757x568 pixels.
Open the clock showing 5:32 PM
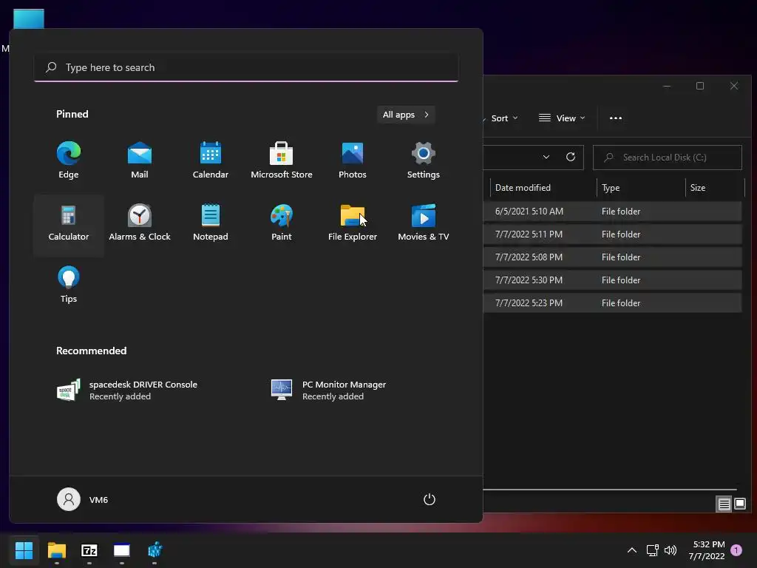click(707, 550)
